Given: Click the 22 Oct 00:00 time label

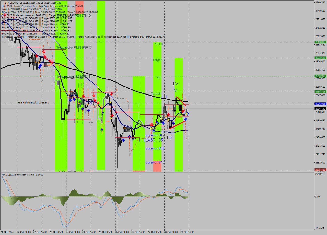Looking at the screenshot, I should click(24, 232).
